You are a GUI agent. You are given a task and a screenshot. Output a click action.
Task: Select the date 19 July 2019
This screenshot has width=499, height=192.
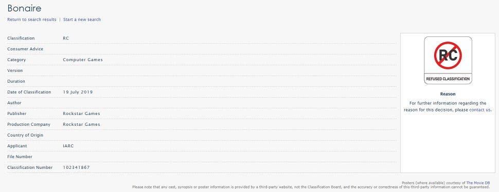(78, 92)
